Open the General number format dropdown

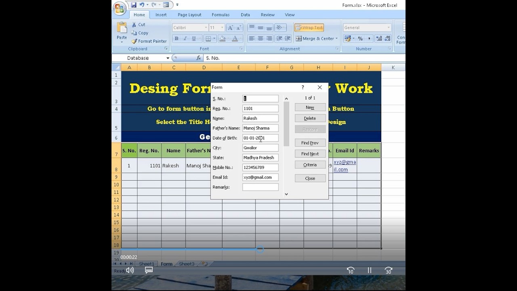click(x=389, y=27)
